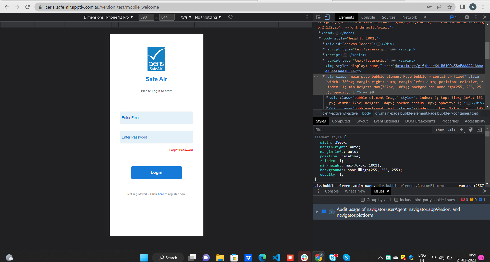This screenshot has height=262, width=490.
Task: Open the Computed styles tab
Action: click(341, 121)
